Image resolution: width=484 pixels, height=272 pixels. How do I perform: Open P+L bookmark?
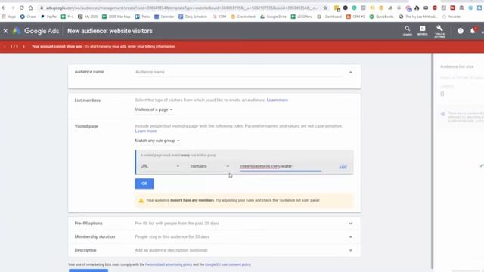pyautogui.click(x=67, y=17)
